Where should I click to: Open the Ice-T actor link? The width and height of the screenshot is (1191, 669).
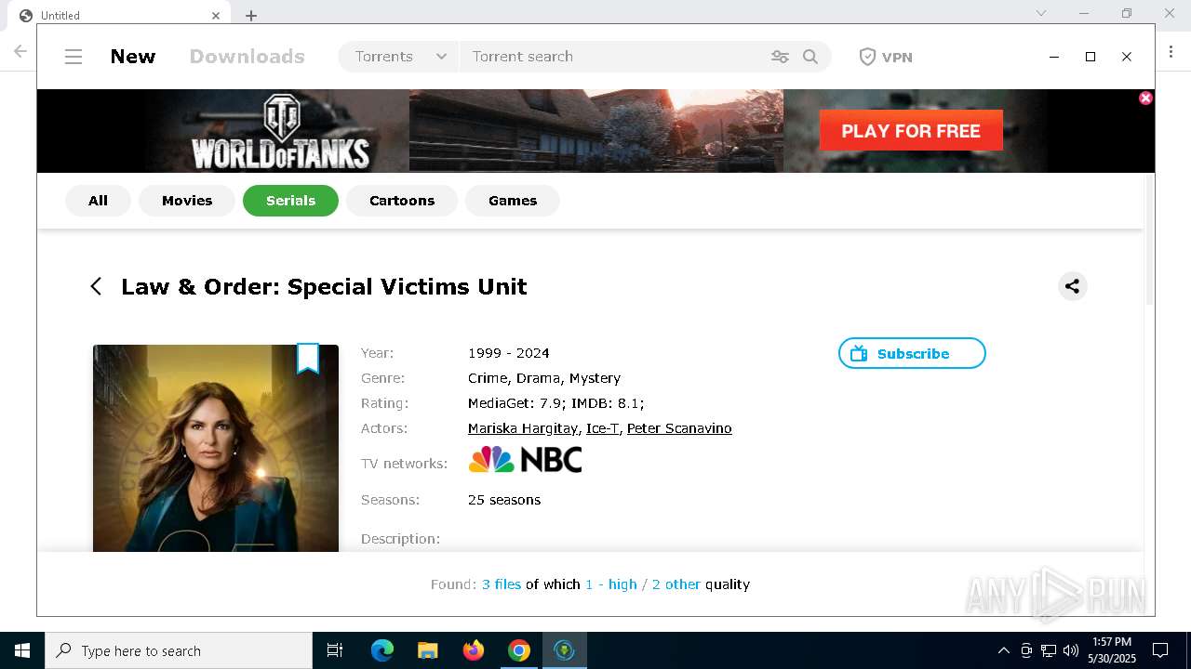click(602, 428)
